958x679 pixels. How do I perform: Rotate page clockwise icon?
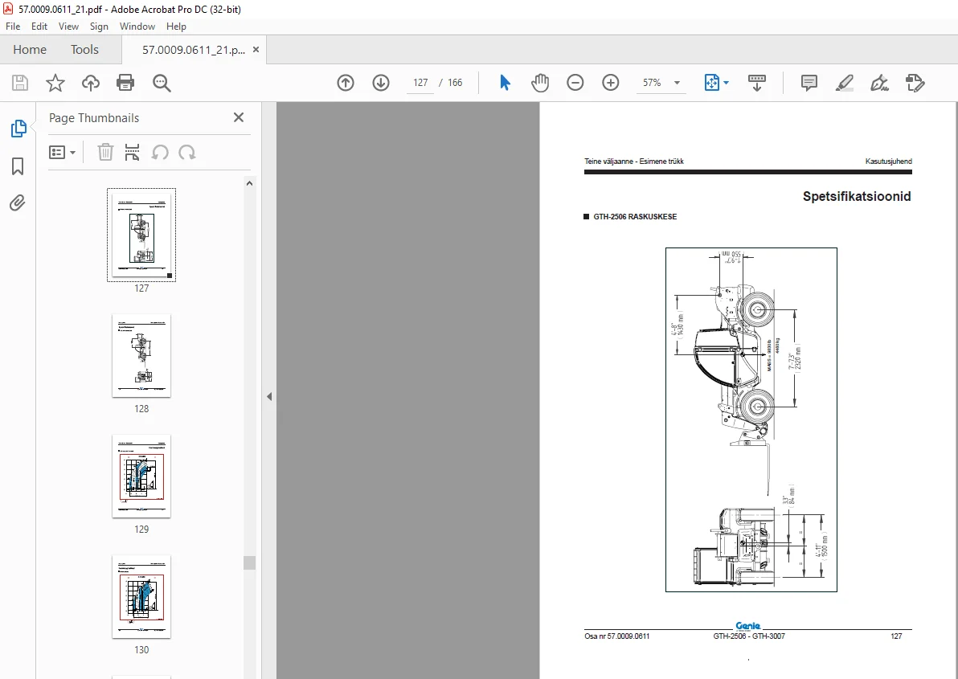tap(187, 152)
